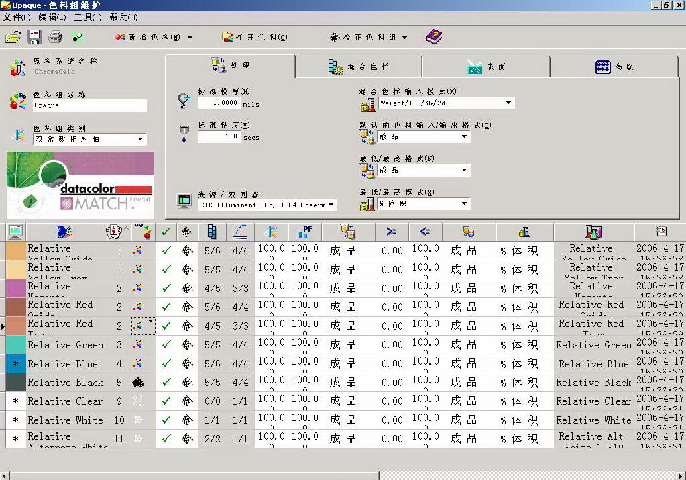Toggle checkmark in Relative Yellow Oxide row

166,250
